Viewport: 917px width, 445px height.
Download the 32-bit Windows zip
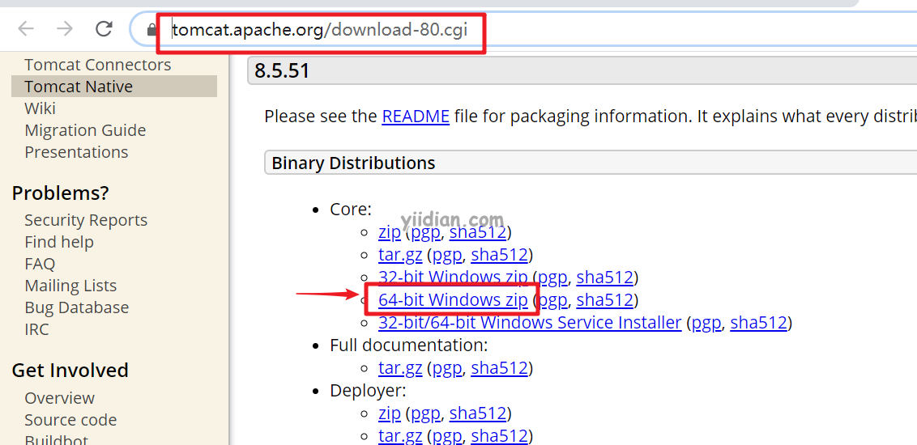tap(452, 278)
